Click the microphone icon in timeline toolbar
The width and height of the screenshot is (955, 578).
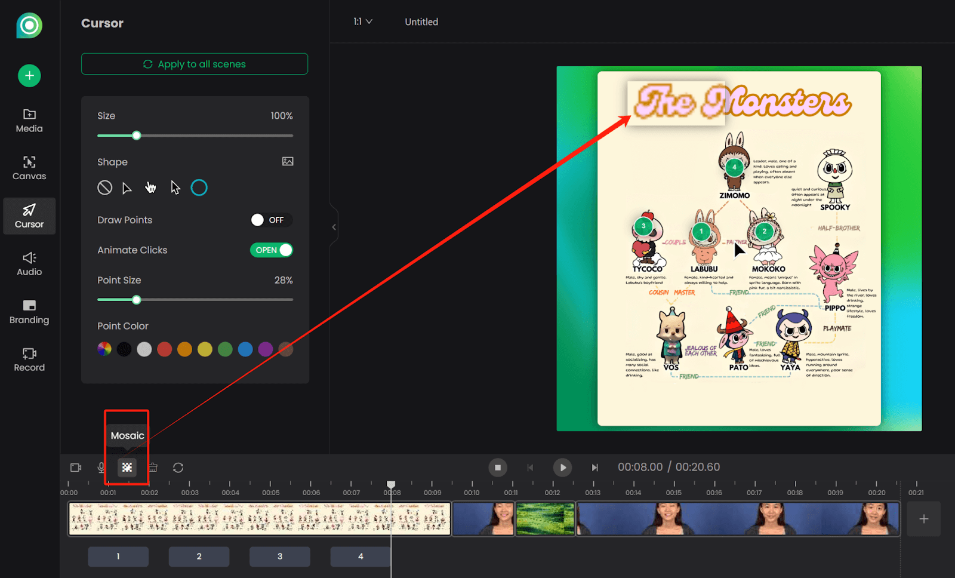tap(101, 468)
